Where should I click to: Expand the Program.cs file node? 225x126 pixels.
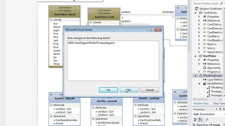[x=199, y=72]
